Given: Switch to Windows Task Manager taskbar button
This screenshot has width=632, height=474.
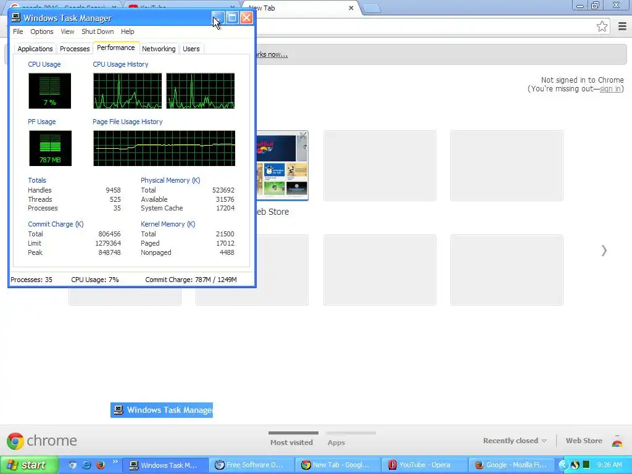Looking at the screenshot, I should click(x=165, y=465).
